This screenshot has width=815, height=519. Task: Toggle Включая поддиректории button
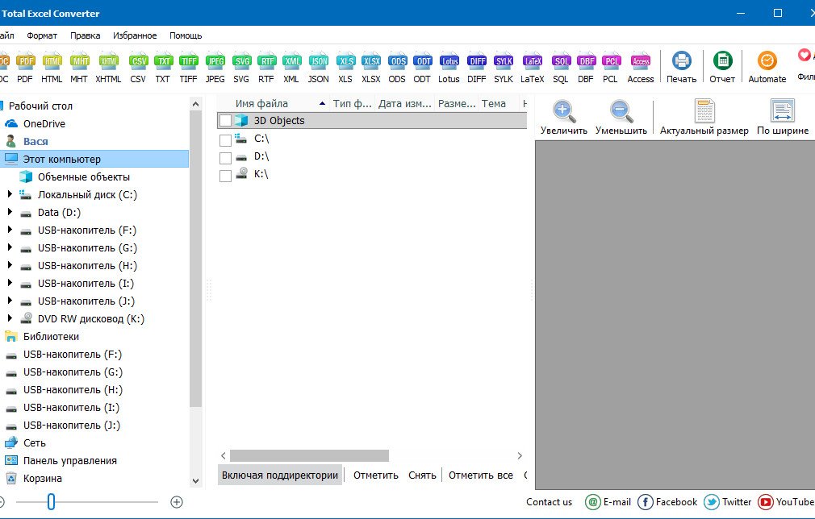[x=280, y=475]
